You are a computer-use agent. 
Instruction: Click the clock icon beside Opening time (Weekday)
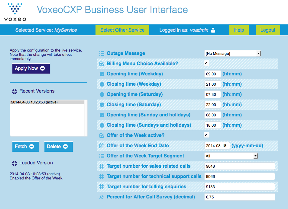click(x=102, y=74)
